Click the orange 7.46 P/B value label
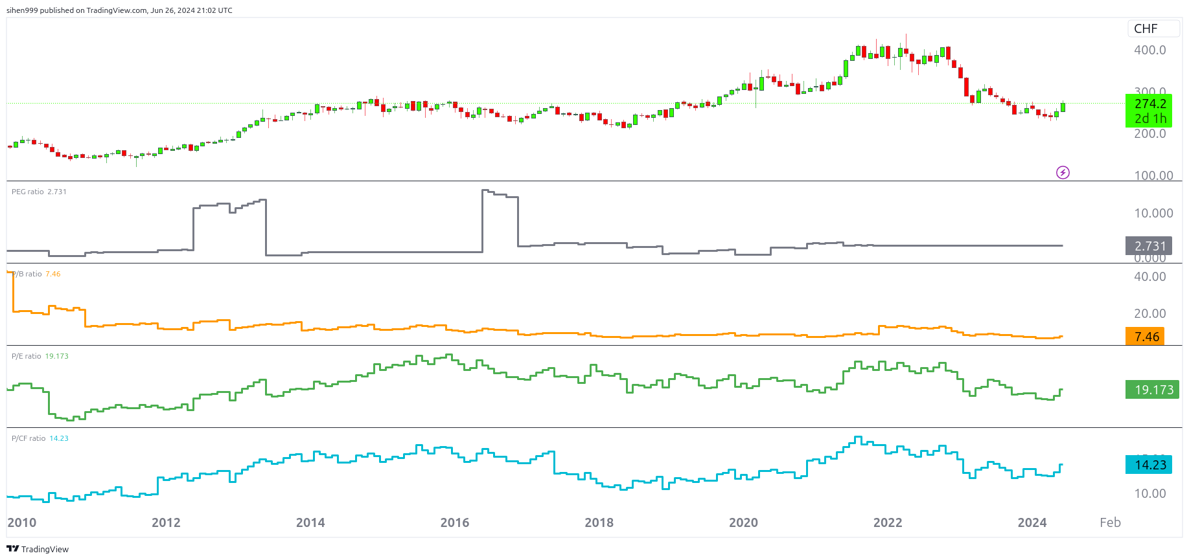1189x560 pixels. point(1145,337)
